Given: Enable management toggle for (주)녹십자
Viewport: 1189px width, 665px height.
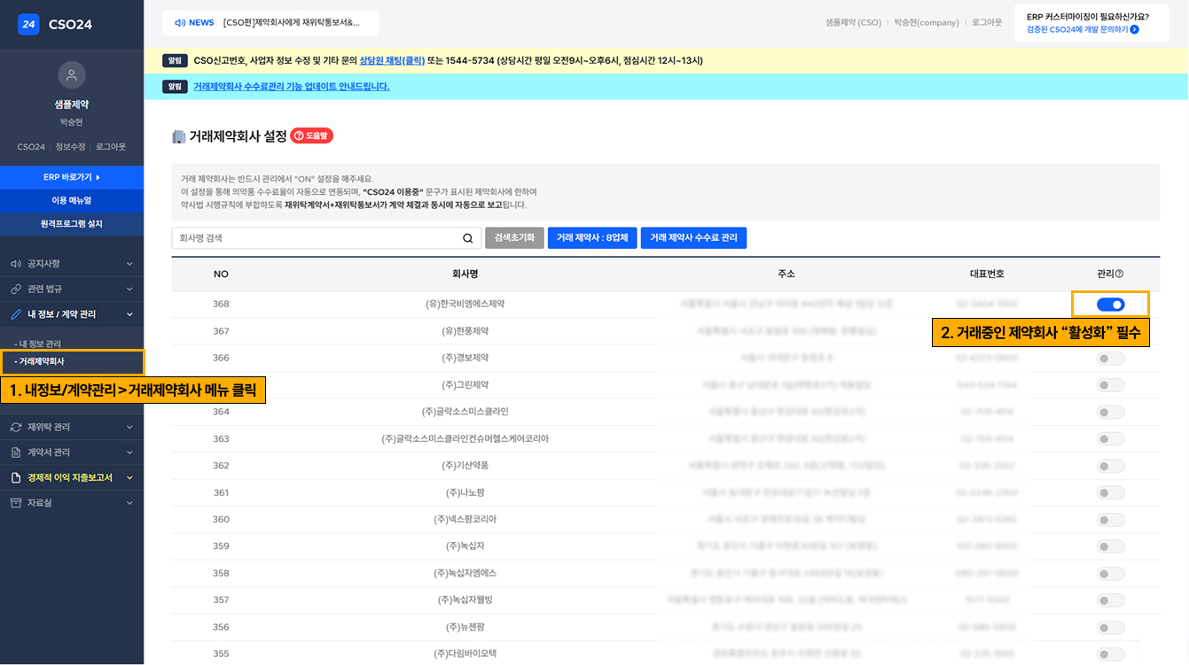Looking at the screenshot, I should coord(1110,546).
